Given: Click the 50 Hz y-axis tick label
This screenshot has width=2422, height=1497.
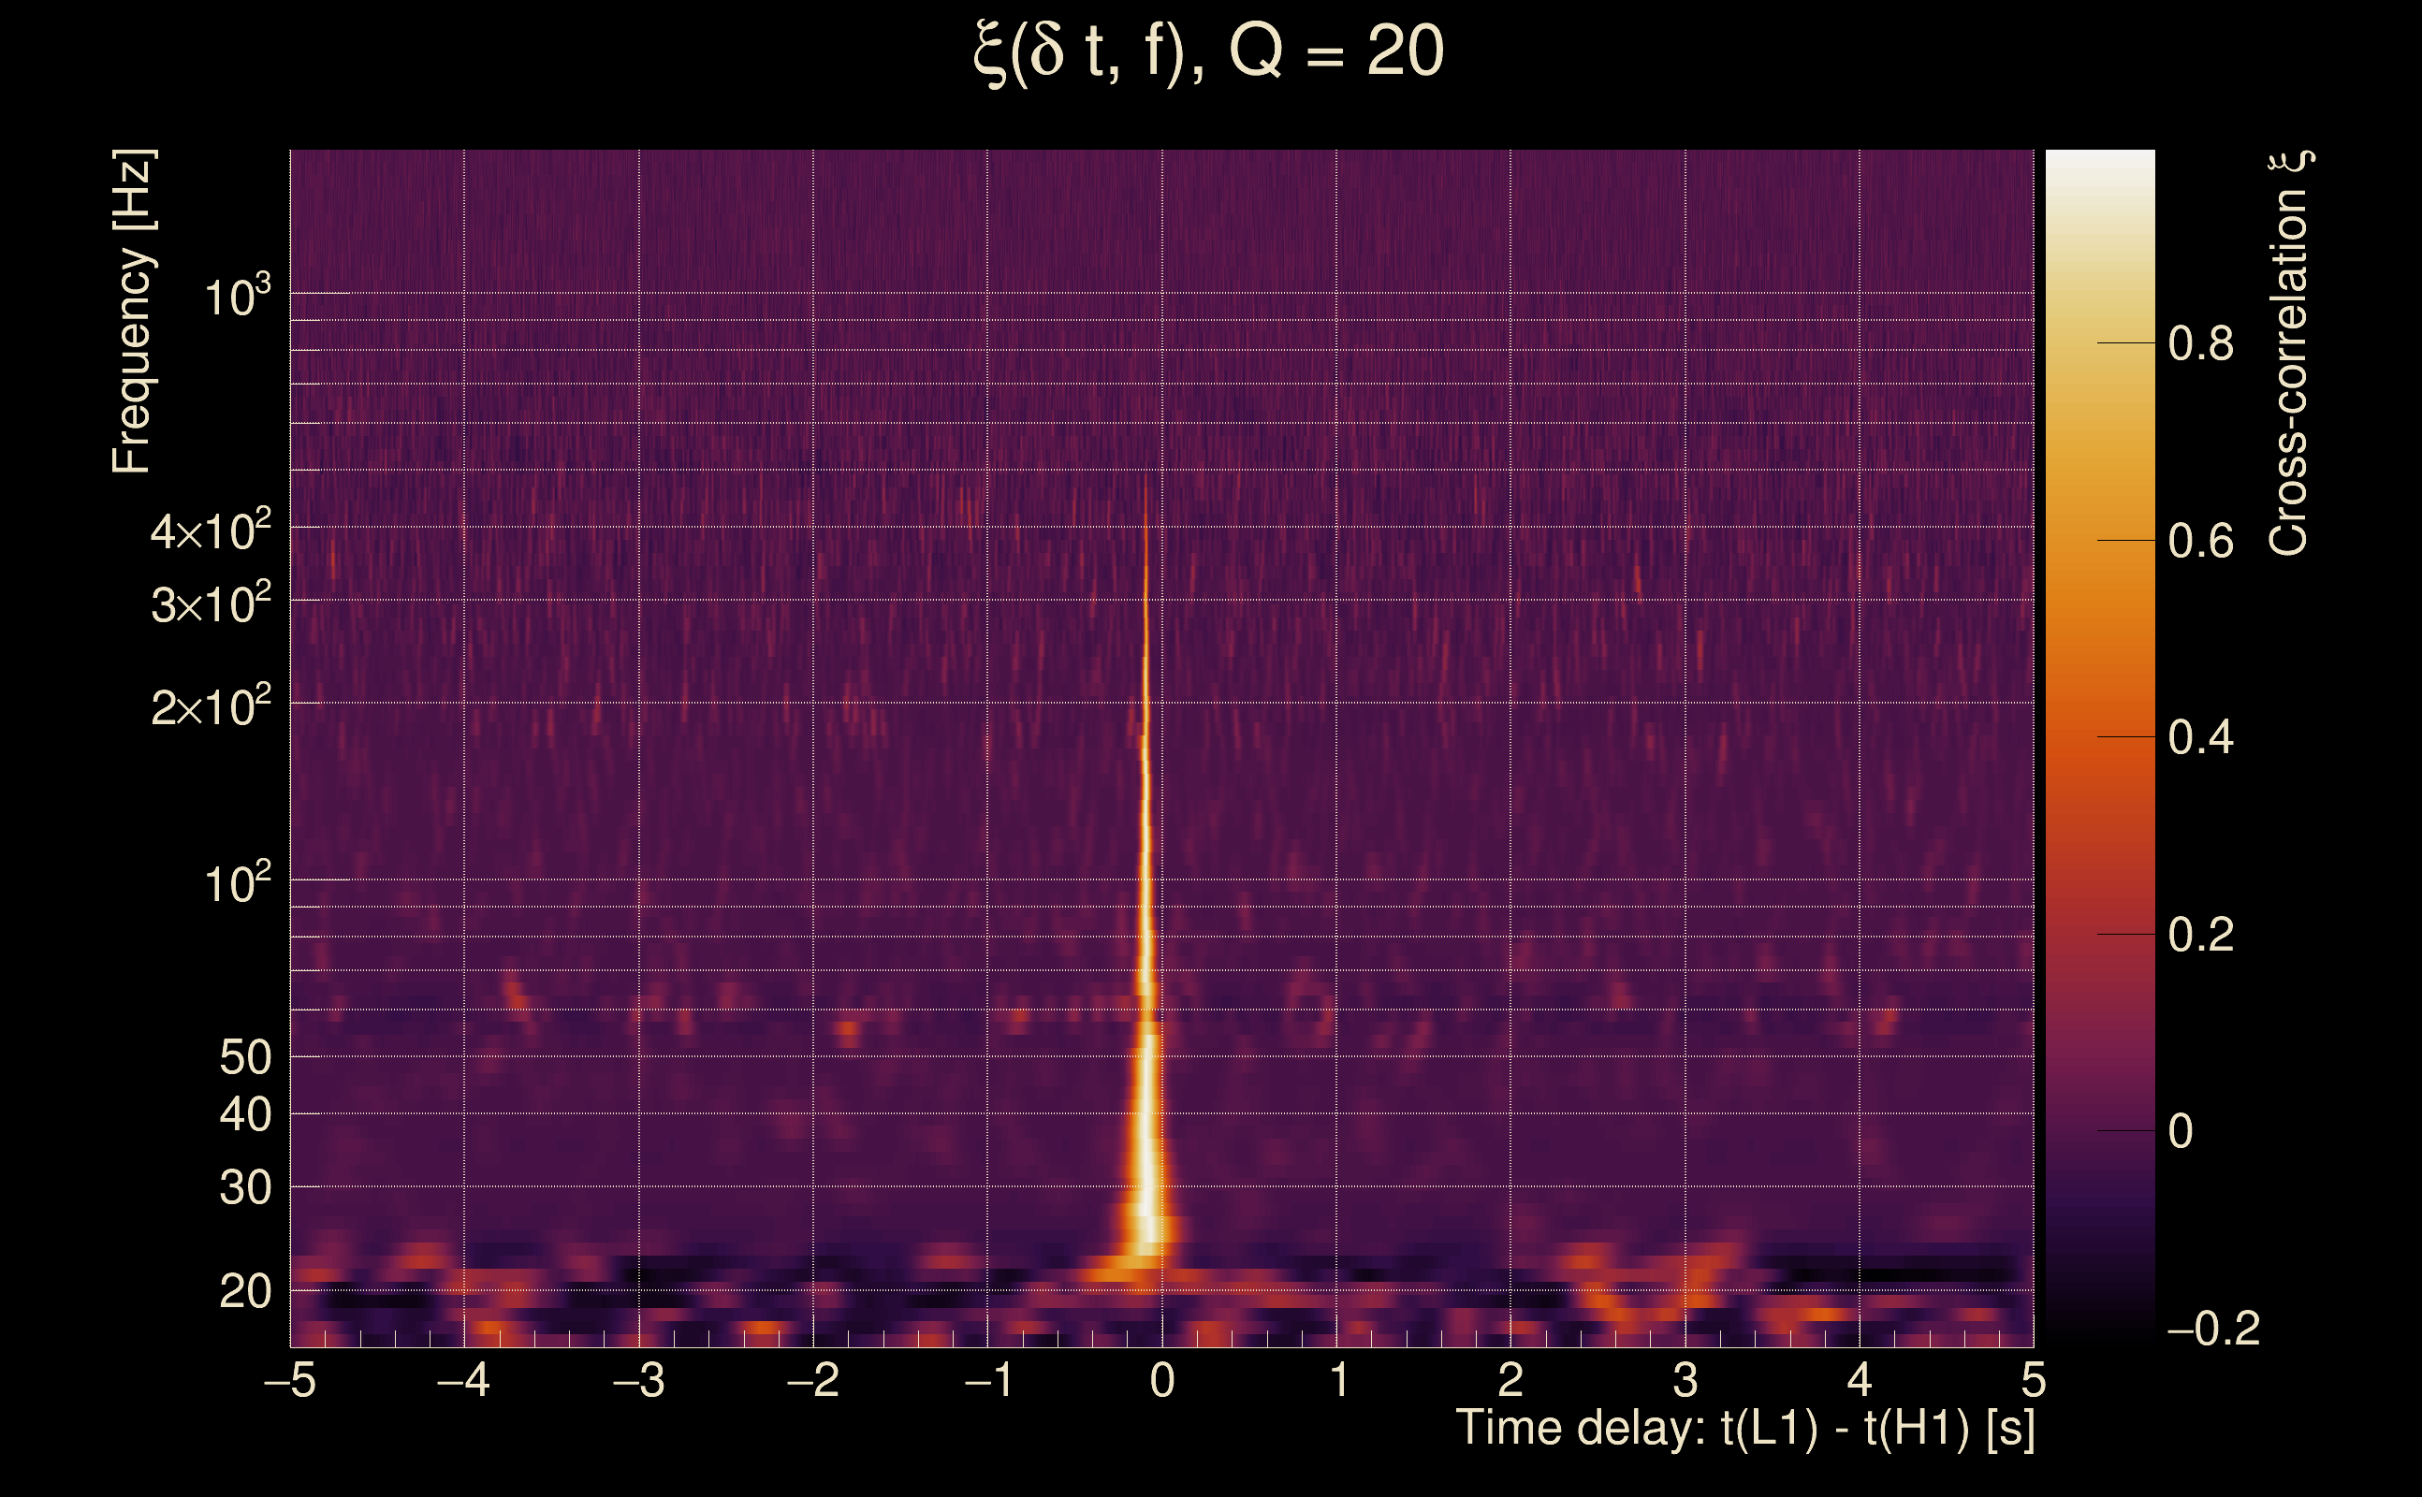Looking at the screenshot, I should 244,1057.
